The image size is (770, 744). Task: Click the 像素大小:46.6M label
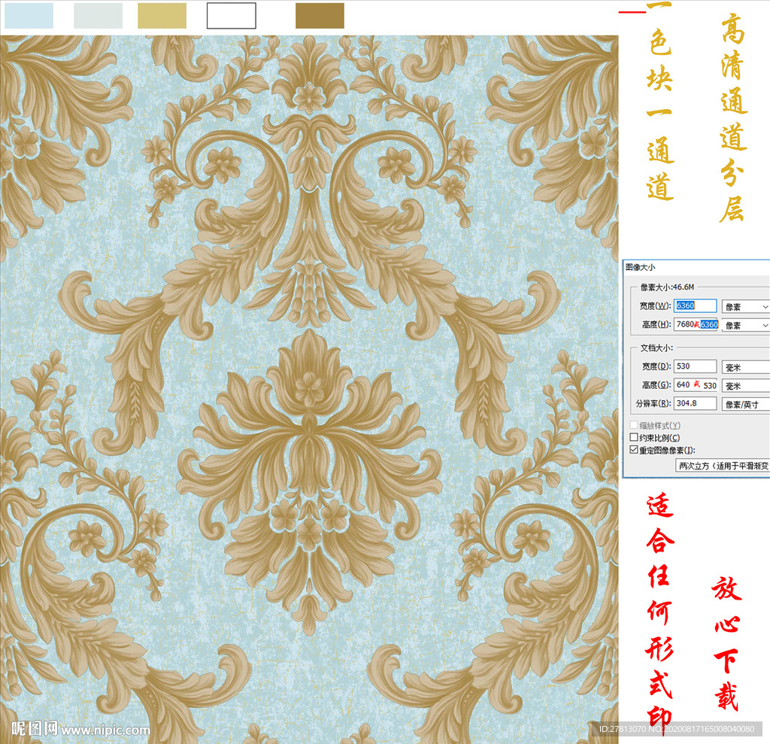pyautogui.click(x=668, y=287)
